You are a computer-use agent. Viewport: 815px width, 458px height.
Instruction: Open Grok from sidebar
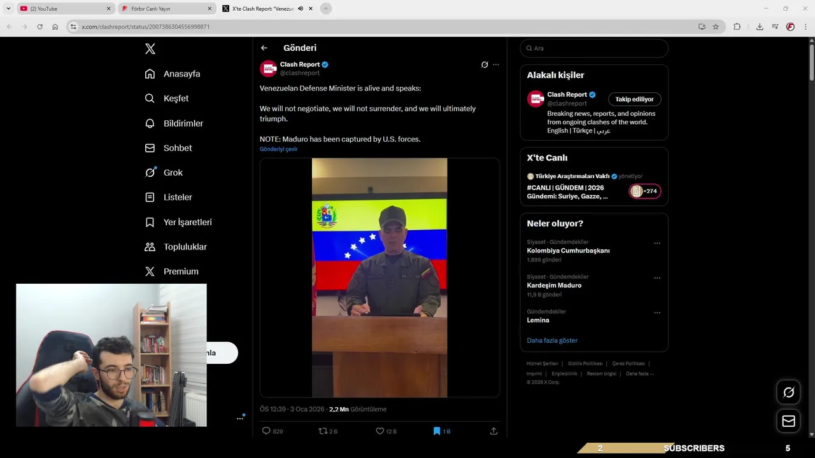pyautogui.click(x=164, y=172)
